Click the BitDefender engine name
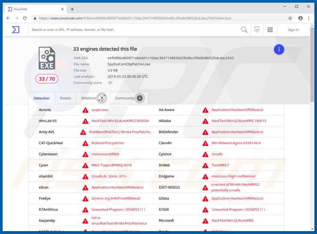The height and width of the screenshot is (234, 317). pos(169,132)
